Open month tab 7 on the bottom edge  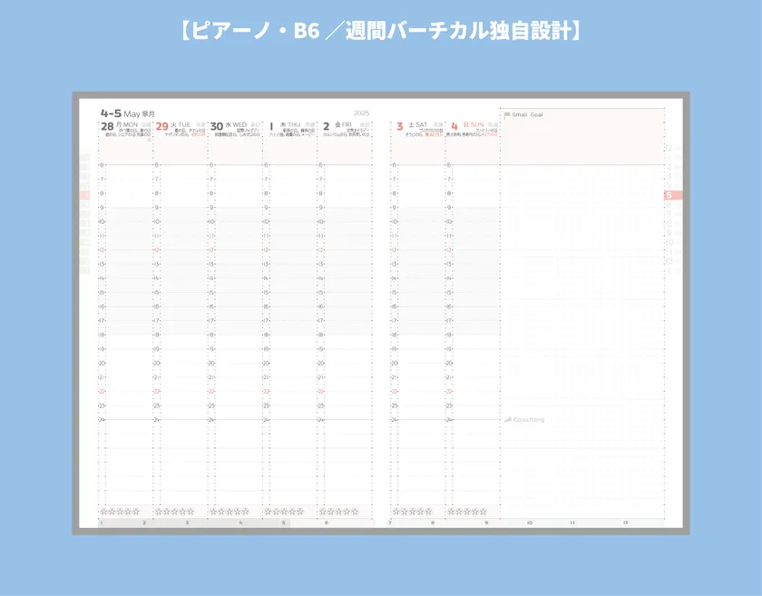(x=390, y=523)
